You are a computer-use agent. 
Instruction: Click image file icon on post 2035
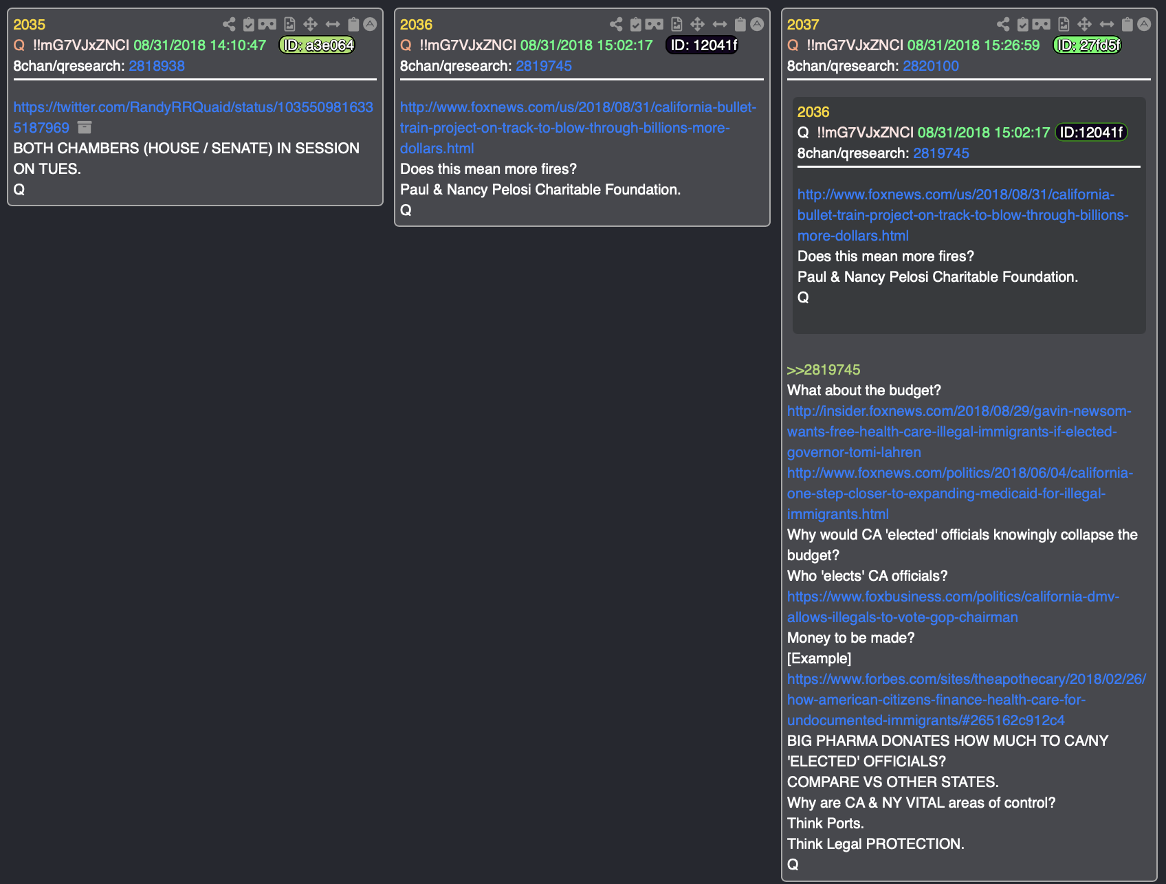[x=289, y=25]
